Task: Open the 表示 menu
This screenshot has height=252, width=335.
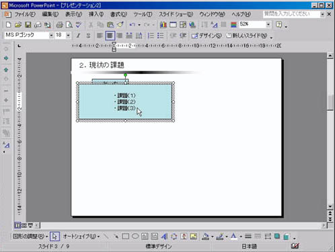Action: coord(73,14)
